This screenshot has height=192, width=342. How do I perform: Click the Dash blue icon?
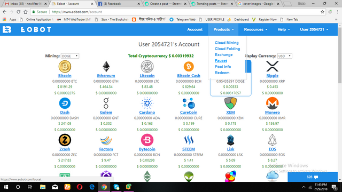click(x=65, y=103)
